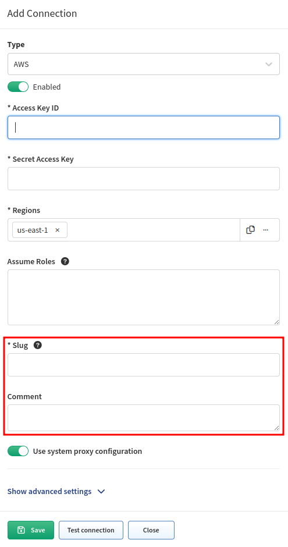Open the regions ellipsis options menu
Viewport: 288px width, 547px height.
(x=266, y=230)
